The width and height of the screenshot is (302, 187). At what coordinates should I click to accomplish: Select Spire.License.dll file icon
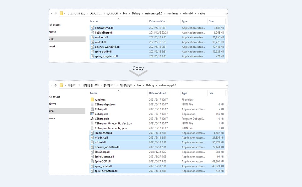click(x=92, y=157)
